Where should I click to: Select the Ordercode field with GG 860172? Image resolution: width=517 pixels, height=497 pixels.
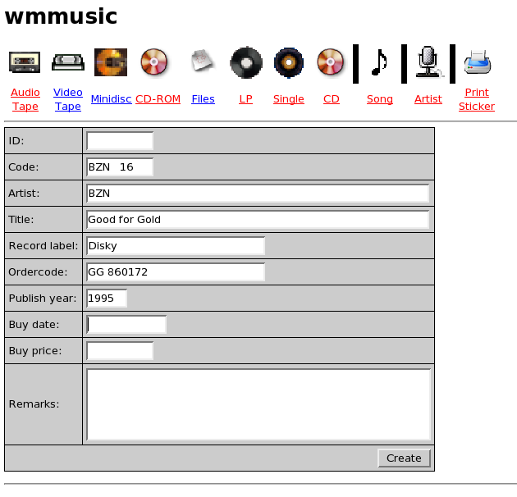(x=176, y=272)
